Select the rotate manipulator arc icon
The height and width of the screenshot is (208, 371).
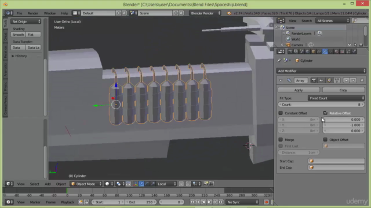pos(147,184)
